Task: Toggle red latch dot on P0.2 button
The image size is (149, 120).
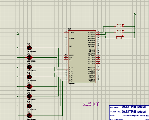Action: click(123, 36)
